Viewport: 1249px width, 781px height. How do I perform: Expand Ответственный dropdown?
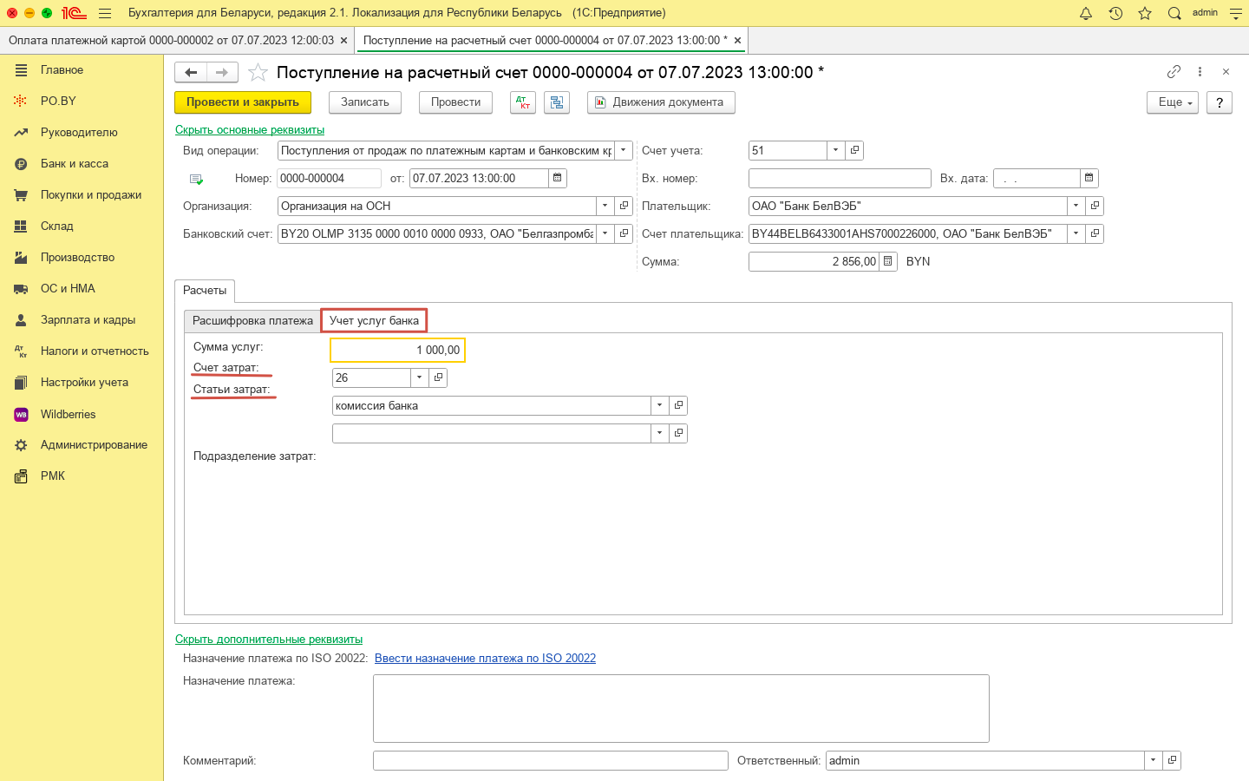(1153, 760)
